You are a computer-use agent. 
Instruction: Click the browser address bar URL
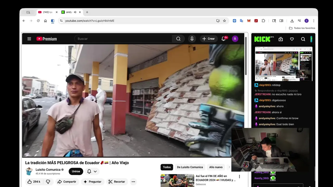click(x=90, y=21)
